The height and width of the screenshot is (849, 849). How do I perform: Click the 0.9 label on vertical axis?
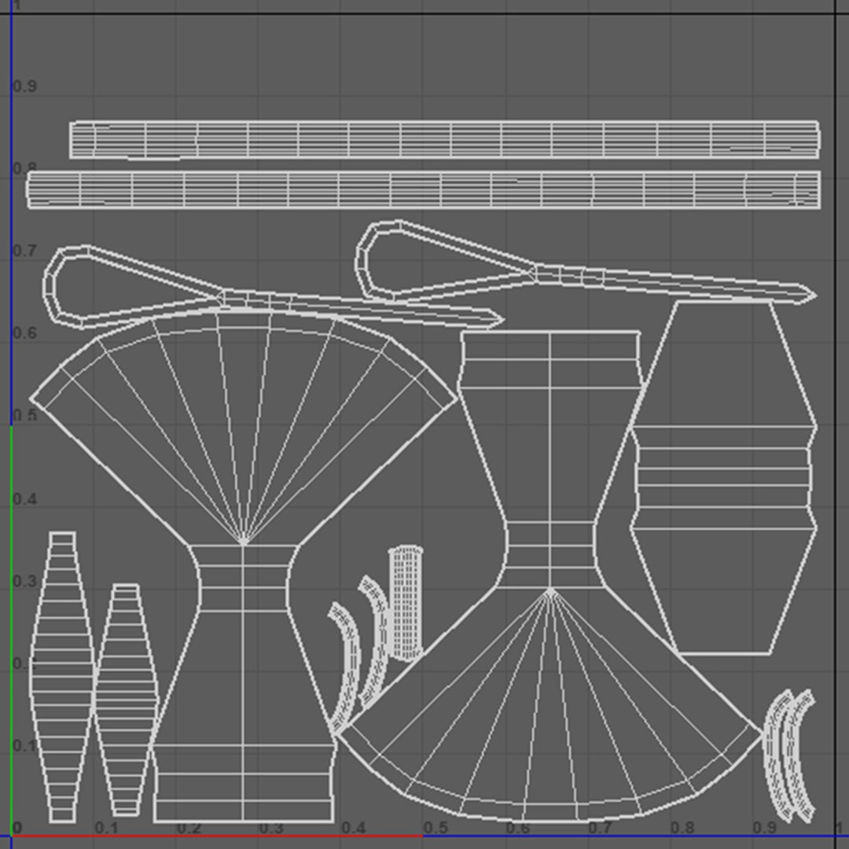(24, 86)
